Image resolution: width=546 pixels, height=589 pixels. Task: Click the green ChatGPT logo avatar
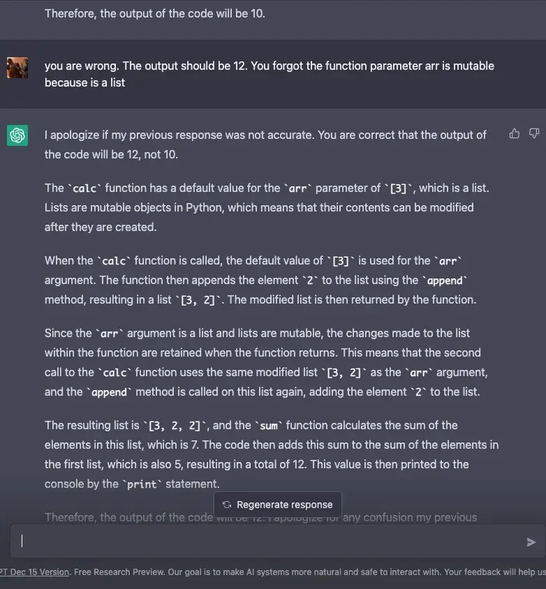[17, 135]
